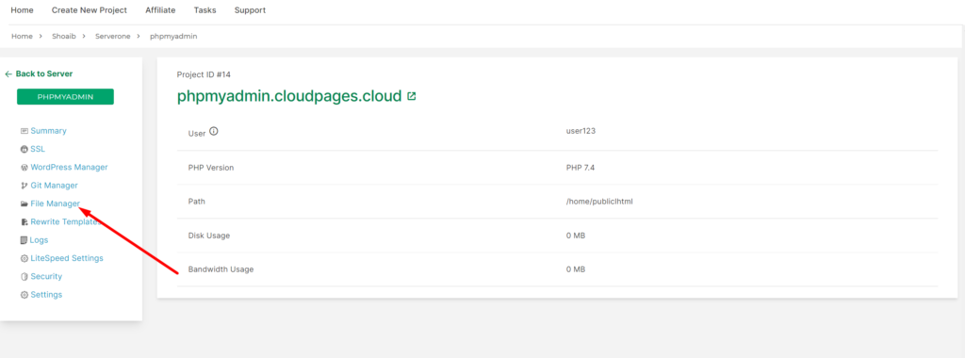Open external link icon next to domain
965x358 pixels.
pyautogui.click(x=412, y=97)
